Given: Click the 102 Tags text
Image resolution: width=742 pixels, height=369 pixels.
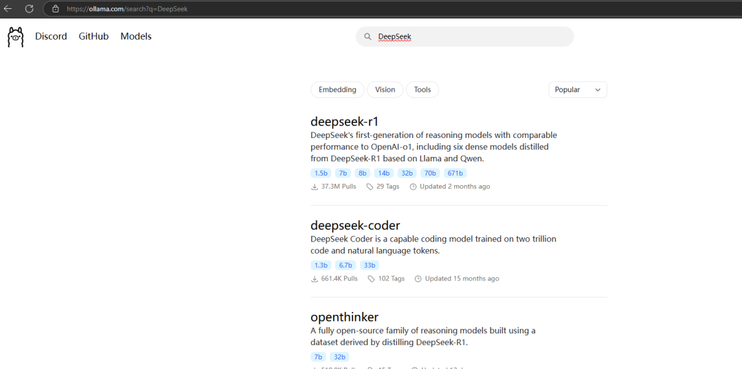Looking at the screenshot, I should [x=392, y=278].
